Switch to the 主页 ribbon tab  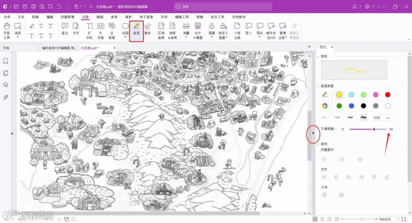[21, 17]
